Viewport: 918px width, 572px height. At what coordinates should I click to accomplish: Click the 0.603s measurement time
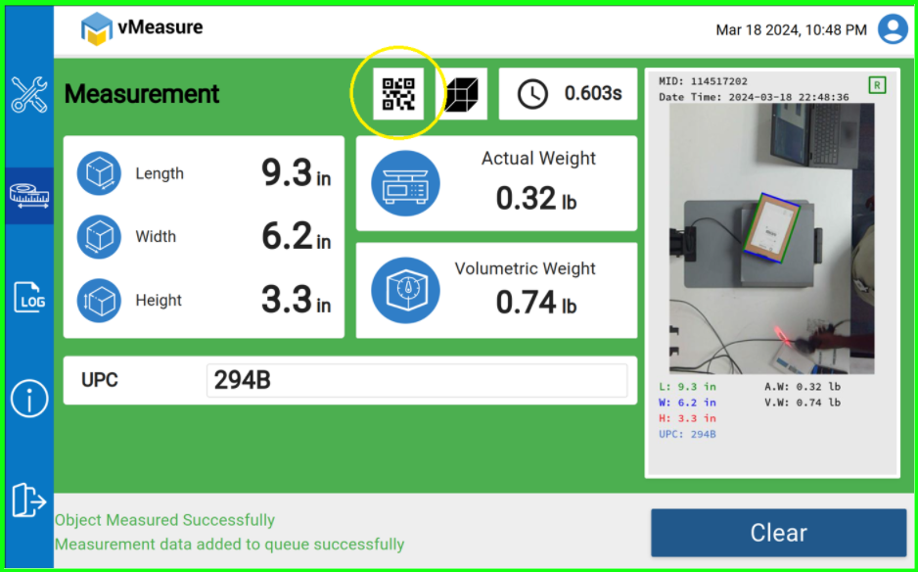click(593, 93)
